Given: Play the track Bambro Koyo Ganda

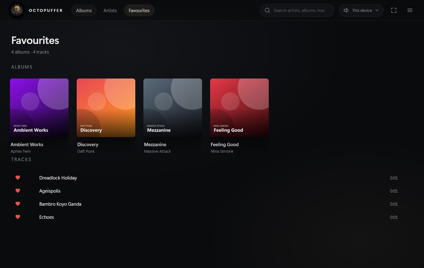Looking at the screenshot, I should (60, 204).
